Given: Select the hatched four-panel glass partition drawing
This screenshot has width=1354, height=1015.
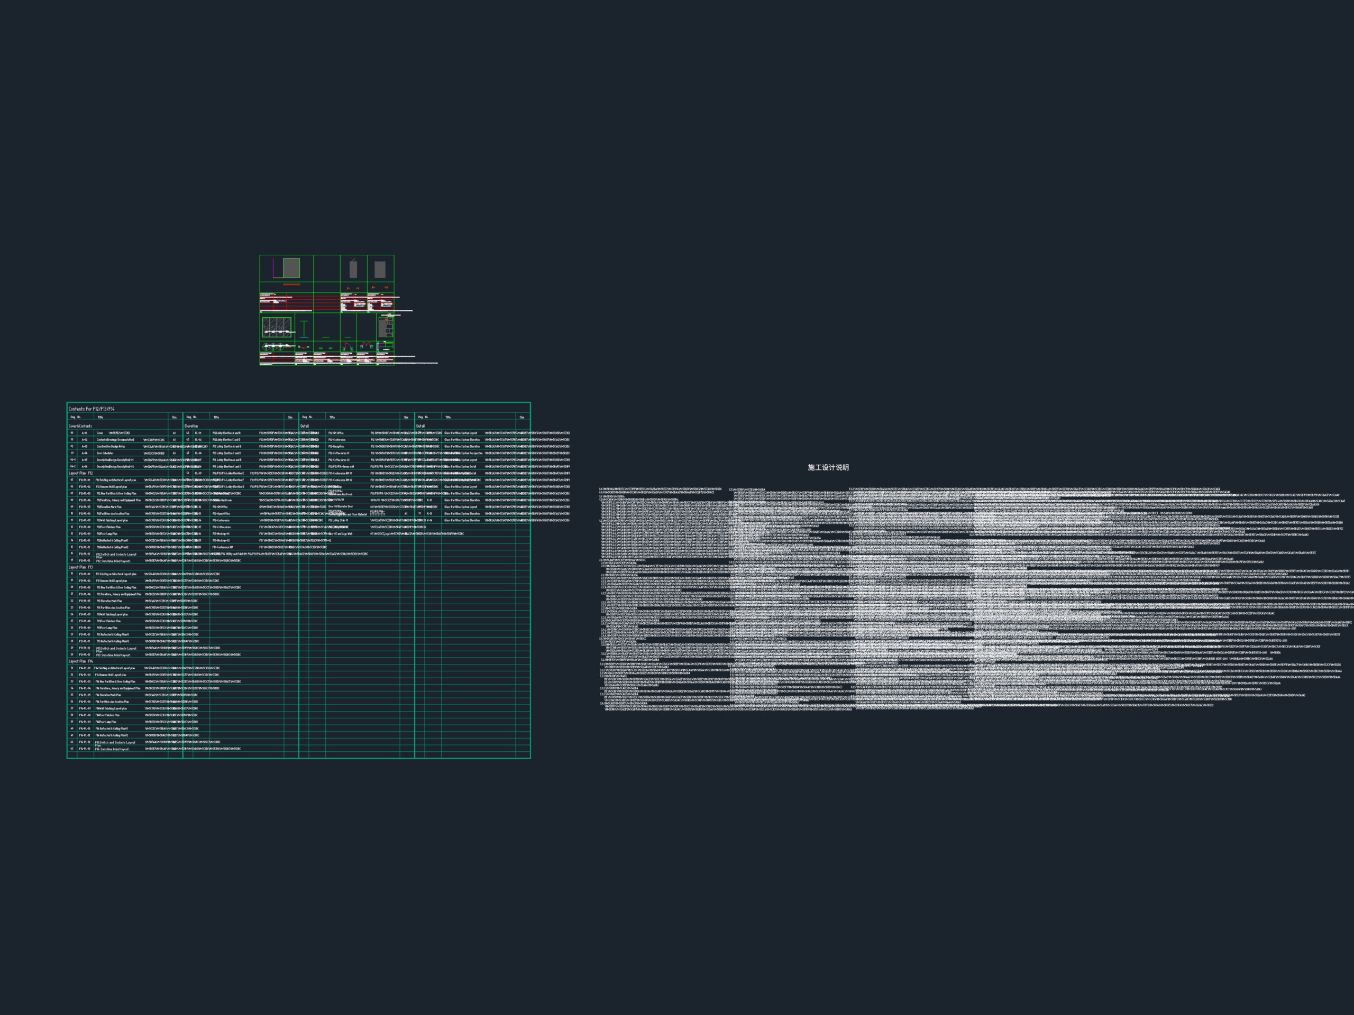Looking at the screenshot, I should (277, 327).
